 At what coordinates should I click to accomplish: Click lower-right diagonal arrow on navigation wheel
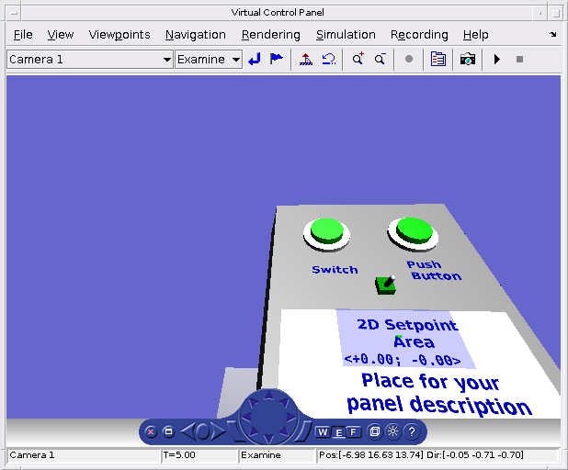pyautogui.click(x=284, y=432)
